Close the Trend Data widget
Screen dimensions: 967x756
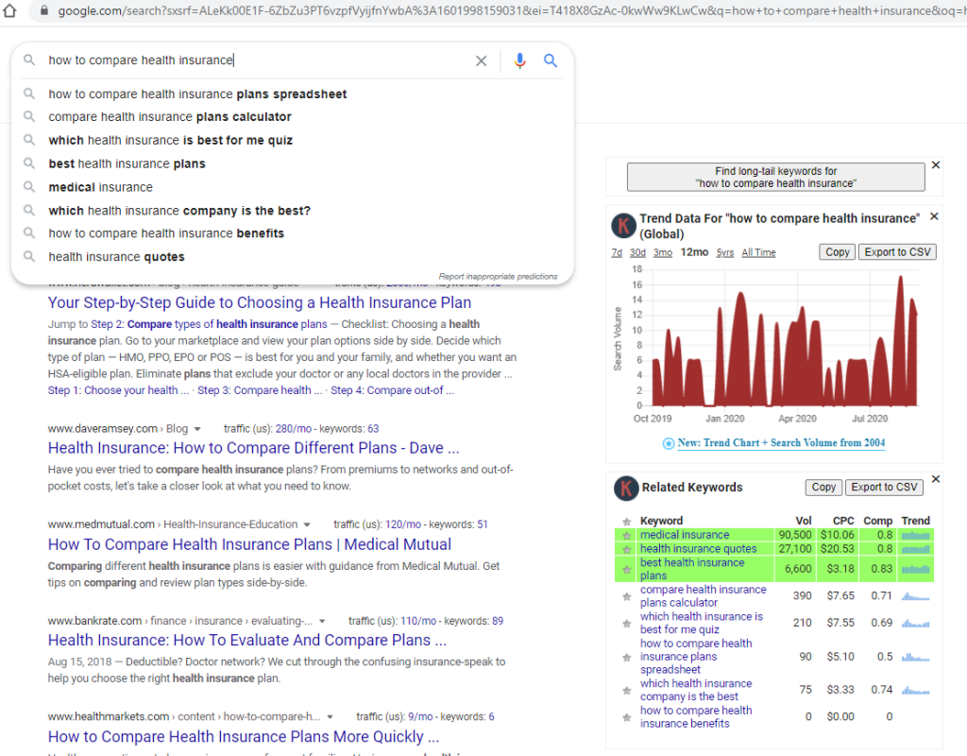(x=934, y=216)
